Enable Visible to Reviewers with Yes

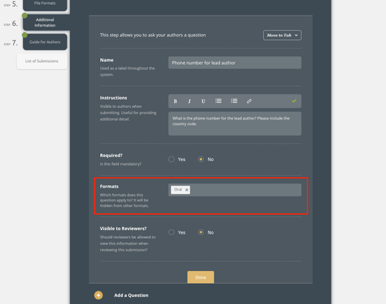click(172, 232)
